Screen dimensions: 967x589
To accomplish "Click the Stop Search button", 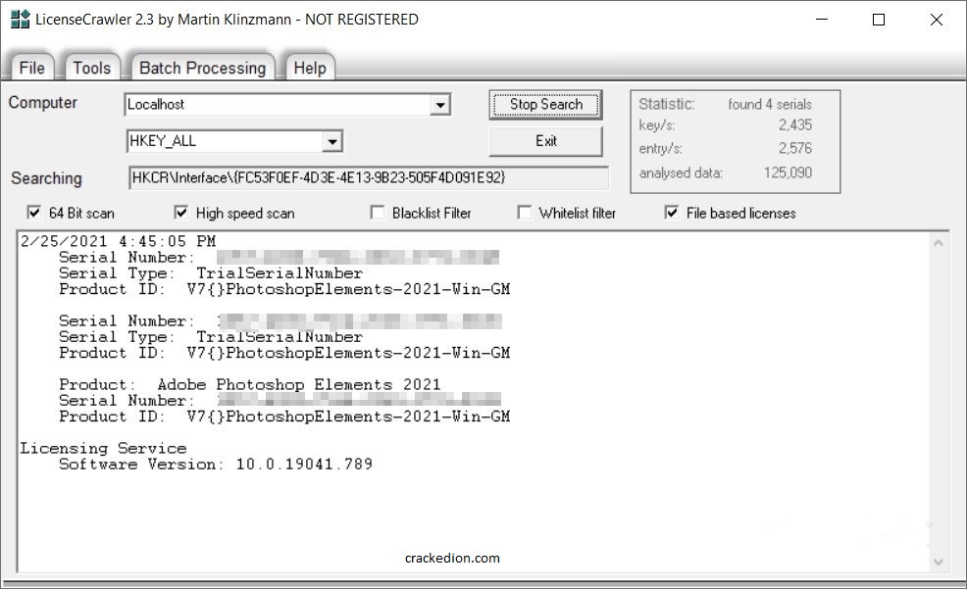I will (546, 105).
